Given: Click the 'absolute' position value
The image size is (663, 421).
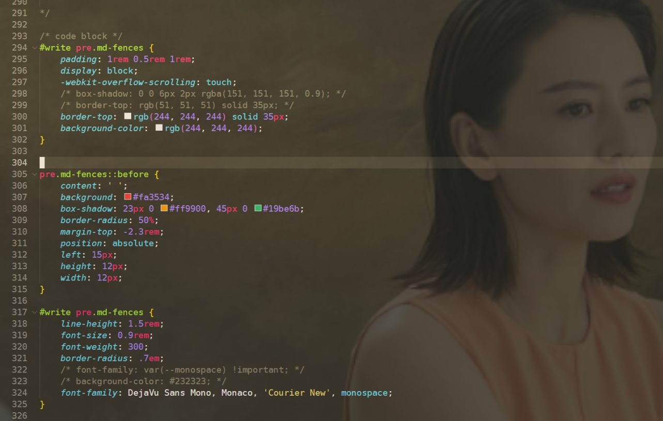Looking at the screenshot, I should coord(133,243).
